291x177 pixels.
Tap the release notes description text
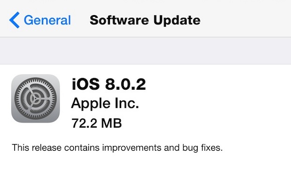pyautogui.click(x=117, y=148)
